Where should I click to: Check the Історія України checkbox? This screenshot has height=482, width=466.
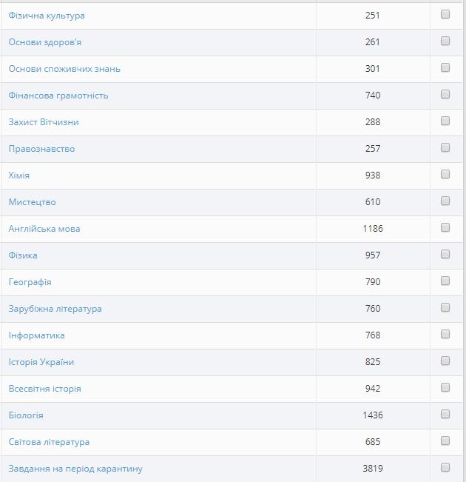[445, 361]
